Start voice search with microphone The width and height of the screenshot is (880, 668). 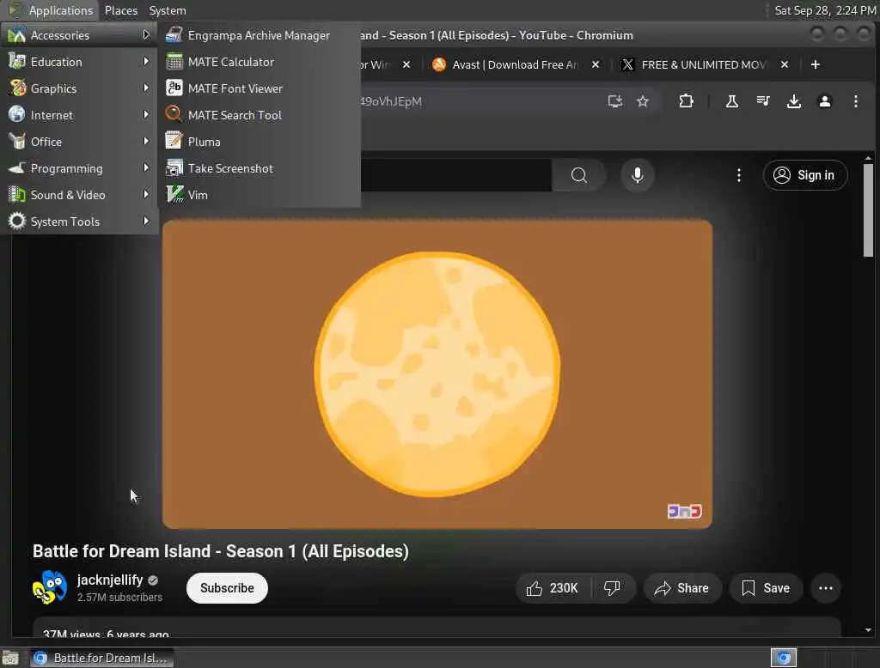637,175
